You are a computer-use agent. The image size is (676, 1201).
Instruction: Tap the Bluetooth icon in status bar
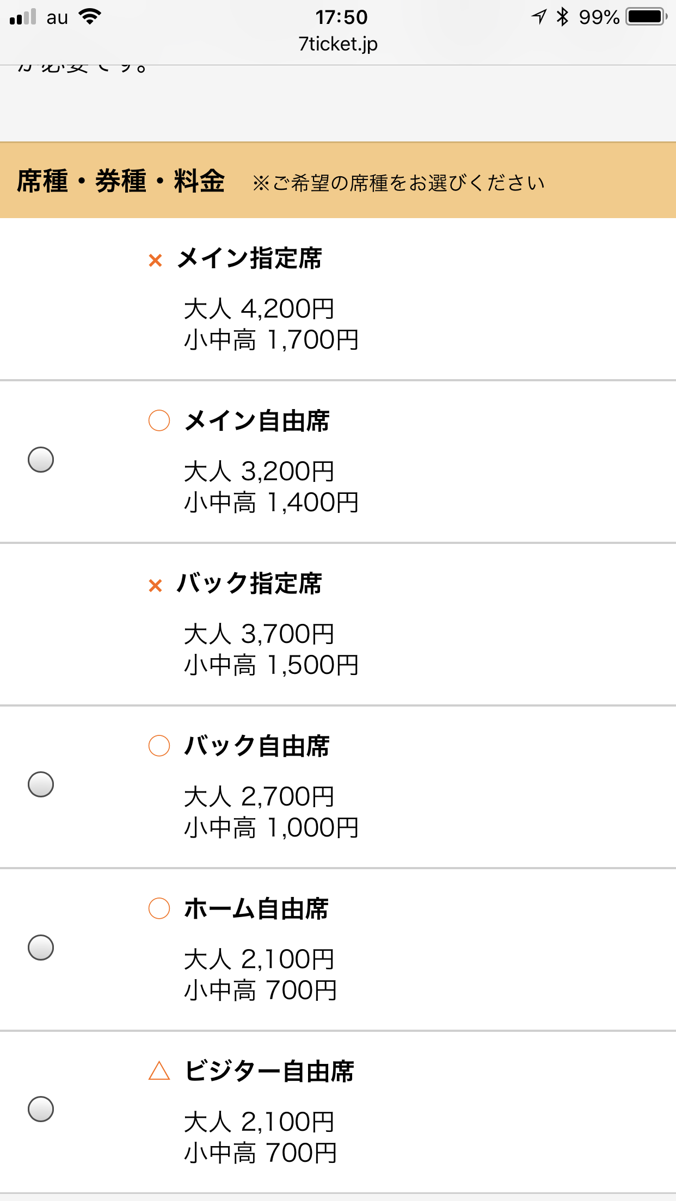(562, 17)
